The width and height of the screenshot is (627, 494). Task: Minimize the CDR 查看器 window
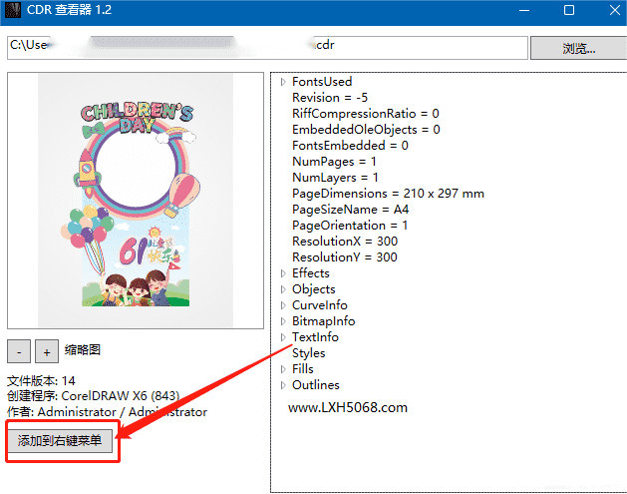click(524, 10)
